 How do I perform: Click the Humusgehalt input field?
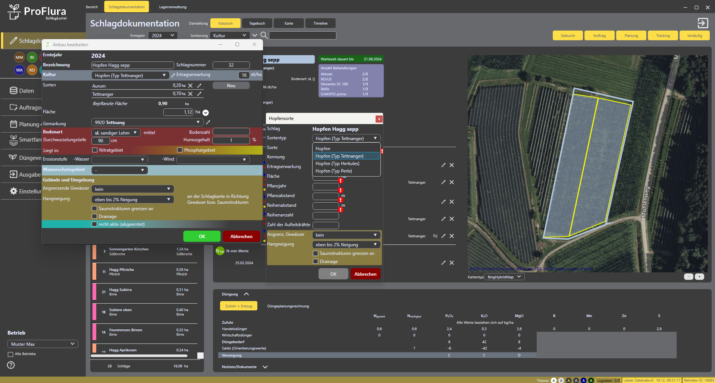(231, 140)
